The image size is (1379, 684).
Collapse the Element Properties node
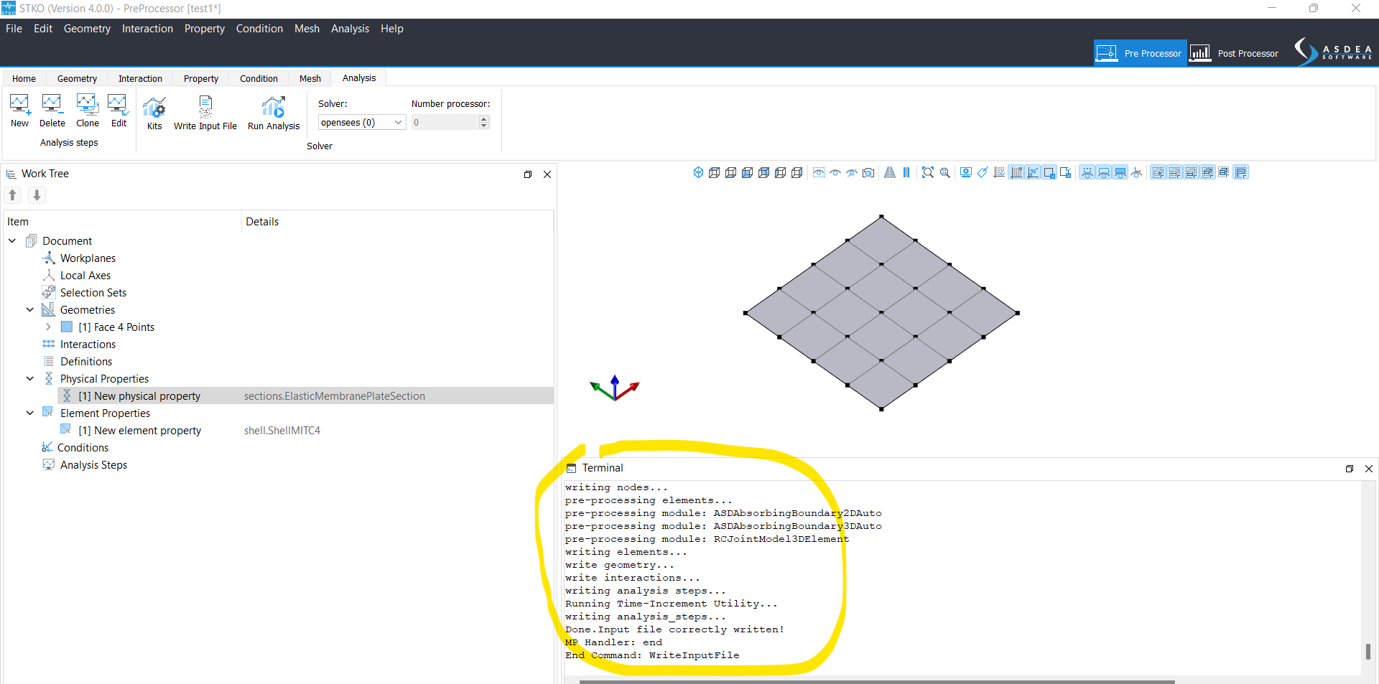29,413
